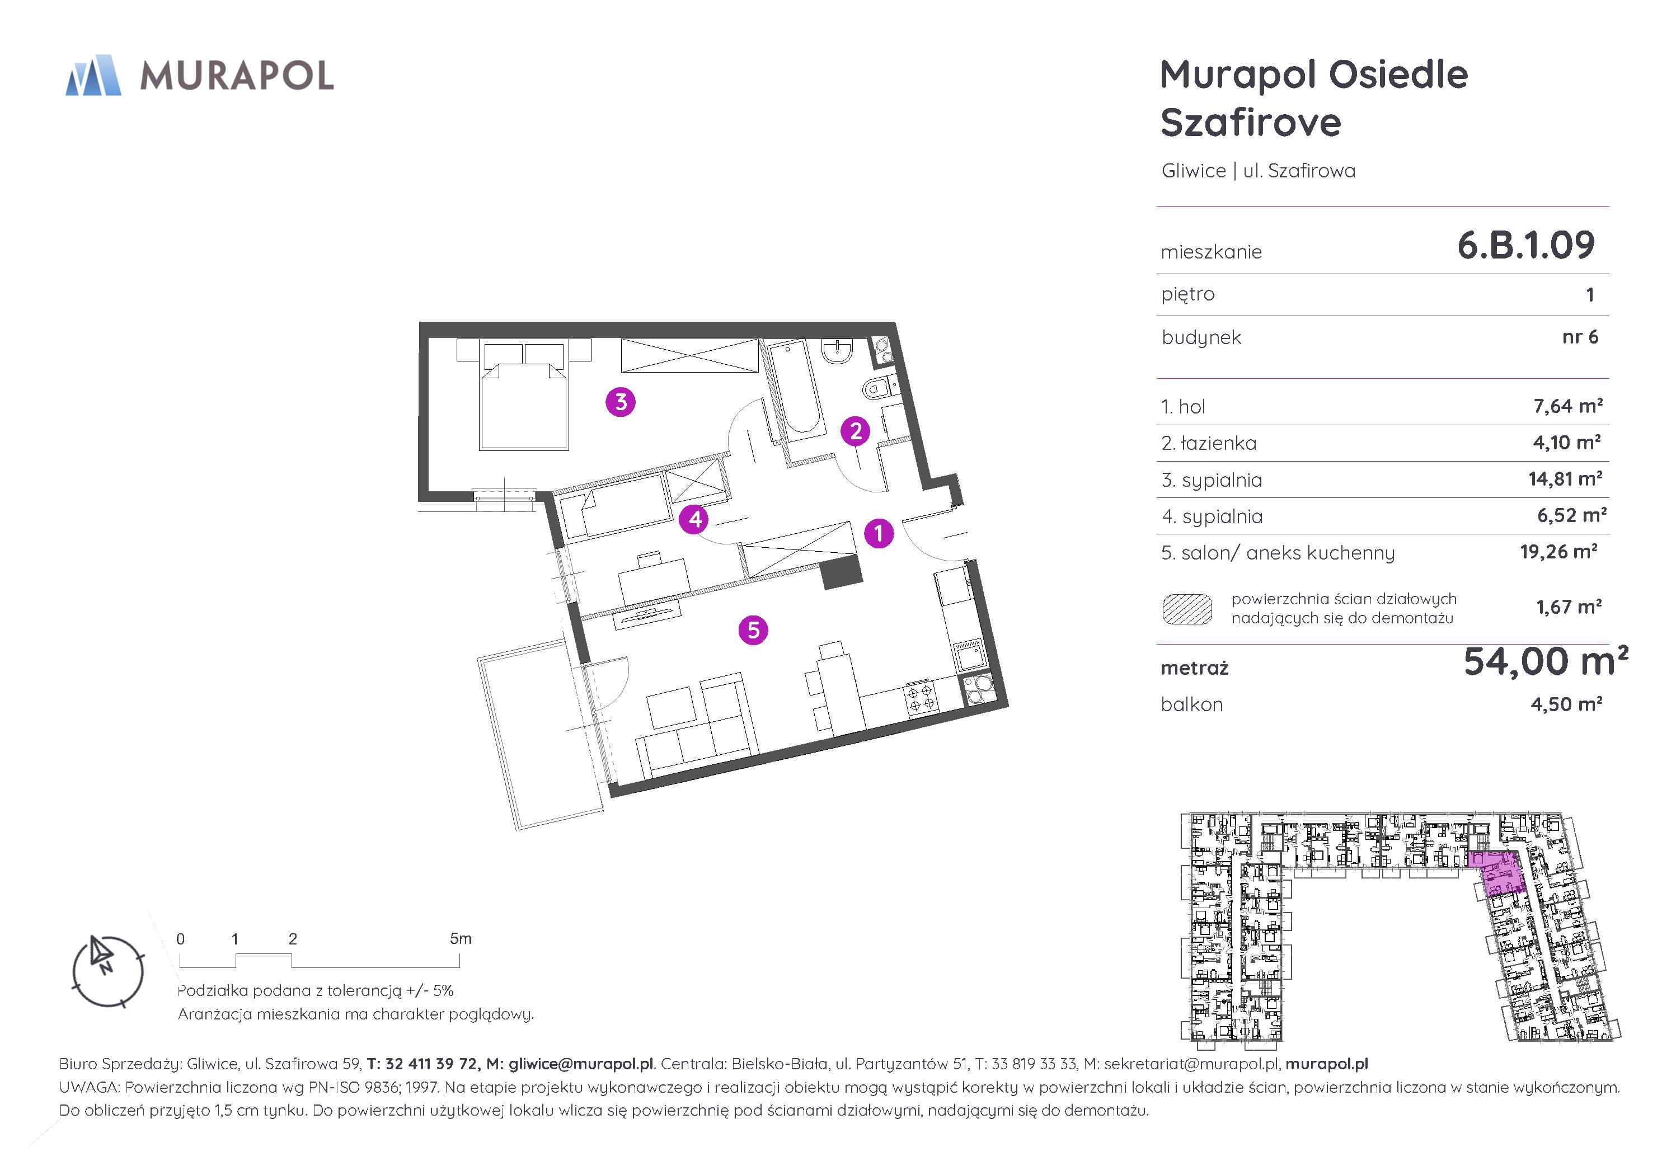The height and width of the screenshot is (1175, 1662).
Task: Click room marker number 3
Action: pos(621,401)
